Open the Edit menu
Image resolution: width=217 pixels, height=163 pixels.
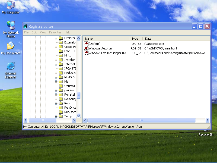point(34,32)
